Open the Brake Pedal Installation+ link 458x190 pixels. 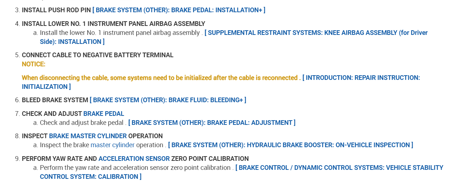coord(179,10)
